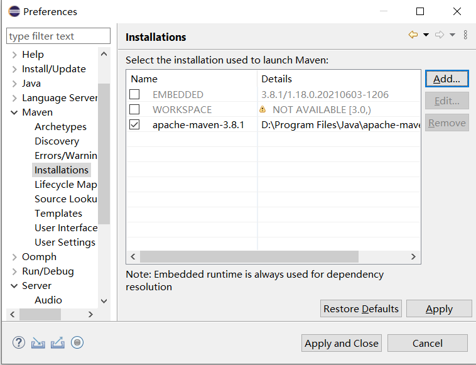Maximize the Preferences window
The height and width of the screenshot is (365, 476).
coord(420,11)
